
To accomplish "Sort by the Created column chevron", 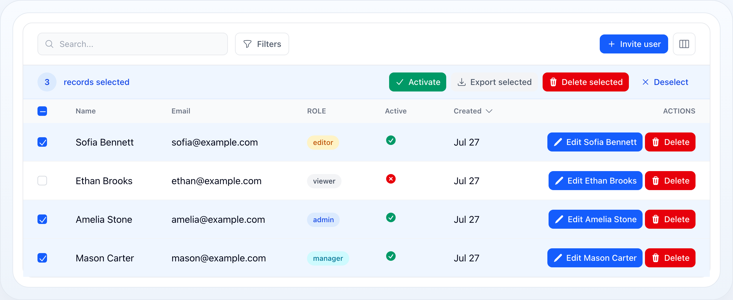I will click(489, 111).
